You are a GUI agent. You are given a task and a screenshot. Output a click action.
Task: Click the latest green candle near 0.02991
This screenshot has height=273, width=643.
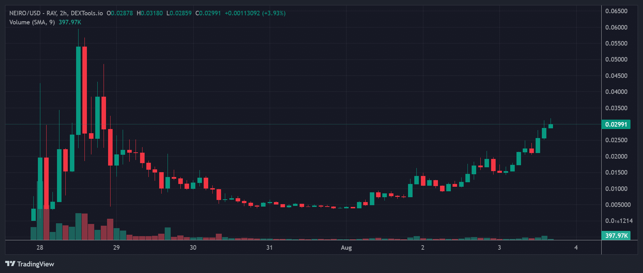(551, 126)
